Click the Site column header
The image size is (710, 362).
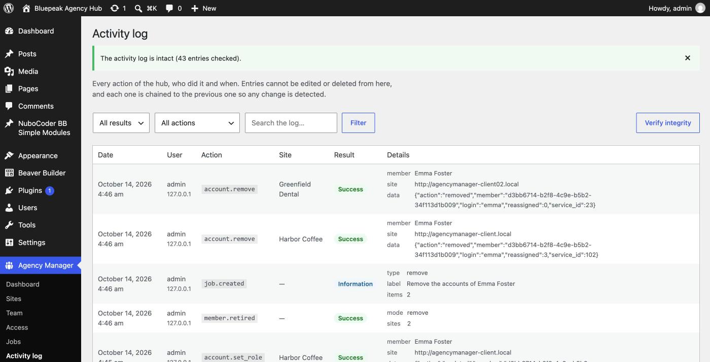click(x=285, y=155)
